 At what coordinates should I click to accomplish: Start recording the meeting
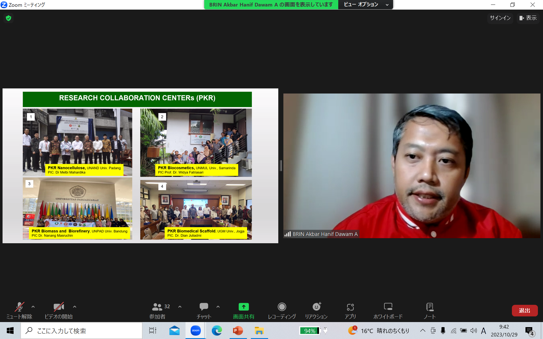[282, 310]
